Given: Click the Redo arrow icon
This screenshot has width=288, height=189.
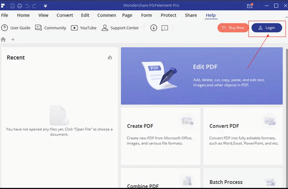Looking at the screenshot, I should [34, 6].
